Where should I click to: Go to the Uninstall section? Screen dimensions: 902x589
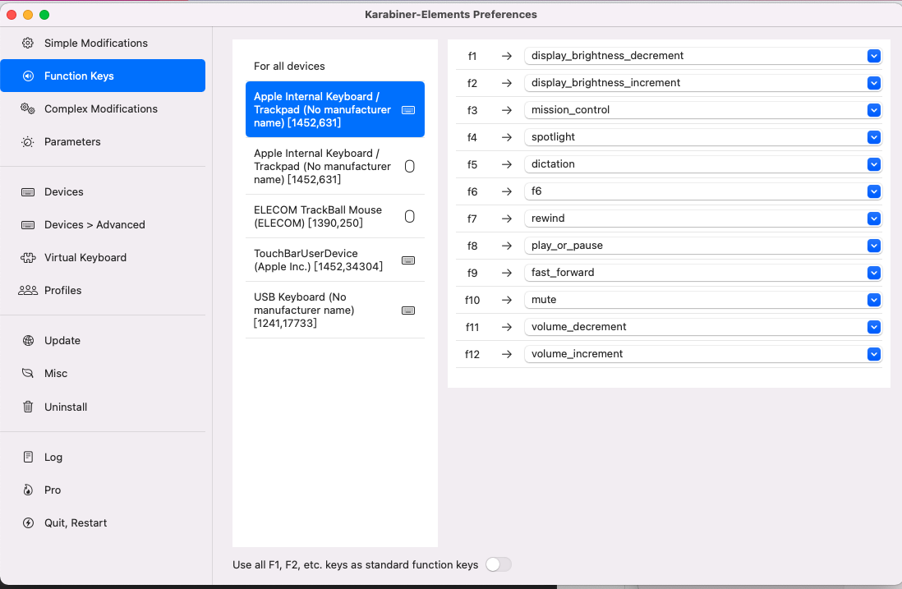tap(103, 407)
